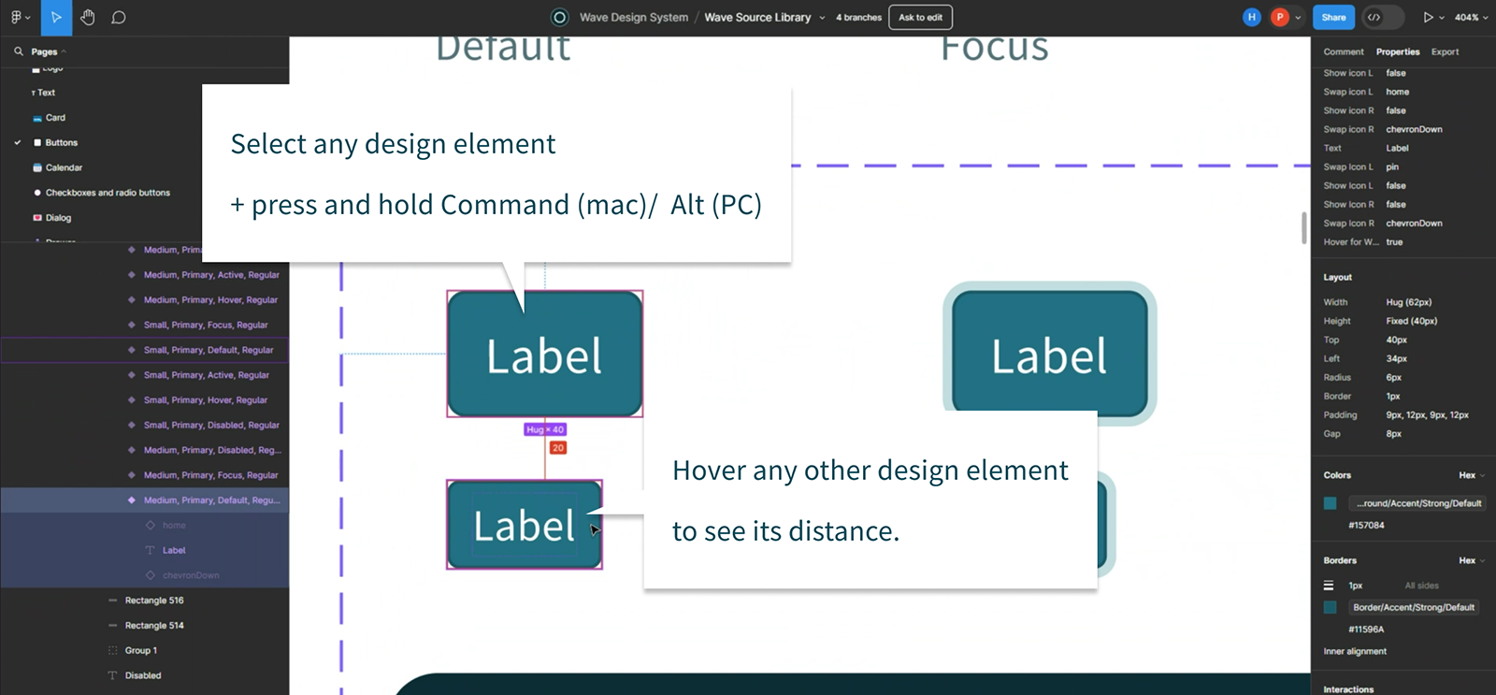Viewport: 1496px width, 695px height.
Task: Select the Medium, Primary, Focus, Regular layer
Action: pos(144,475)
